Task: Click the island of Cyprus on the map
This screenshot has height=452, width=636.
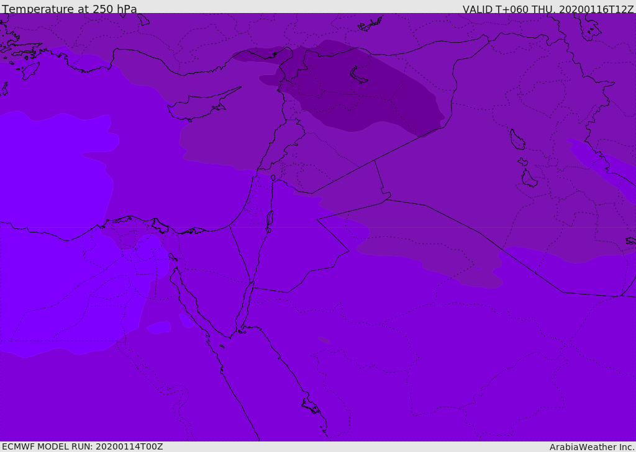Action: [199, 106]
